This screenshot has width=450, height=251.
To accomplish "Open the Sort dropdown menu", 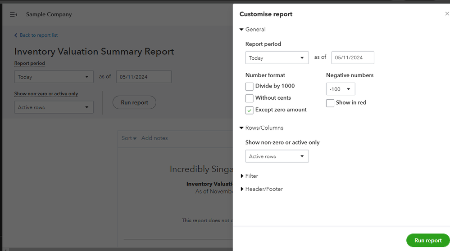I will (x=129, y=138).
